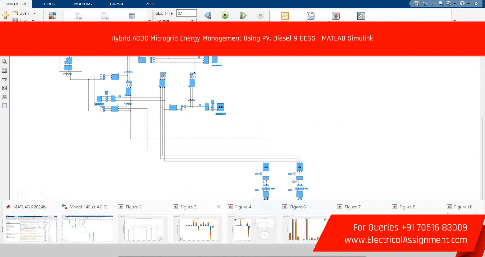Select the Area box palette icon
The height and width of the screenshot is (257, 485).
[x=4, y=106]
